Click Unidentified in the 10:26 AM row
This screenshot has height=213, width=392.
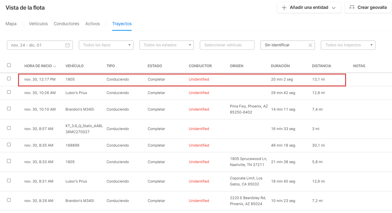199,93
